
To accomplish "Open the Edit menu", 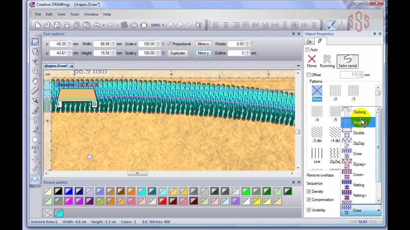I will click(49, 14).
